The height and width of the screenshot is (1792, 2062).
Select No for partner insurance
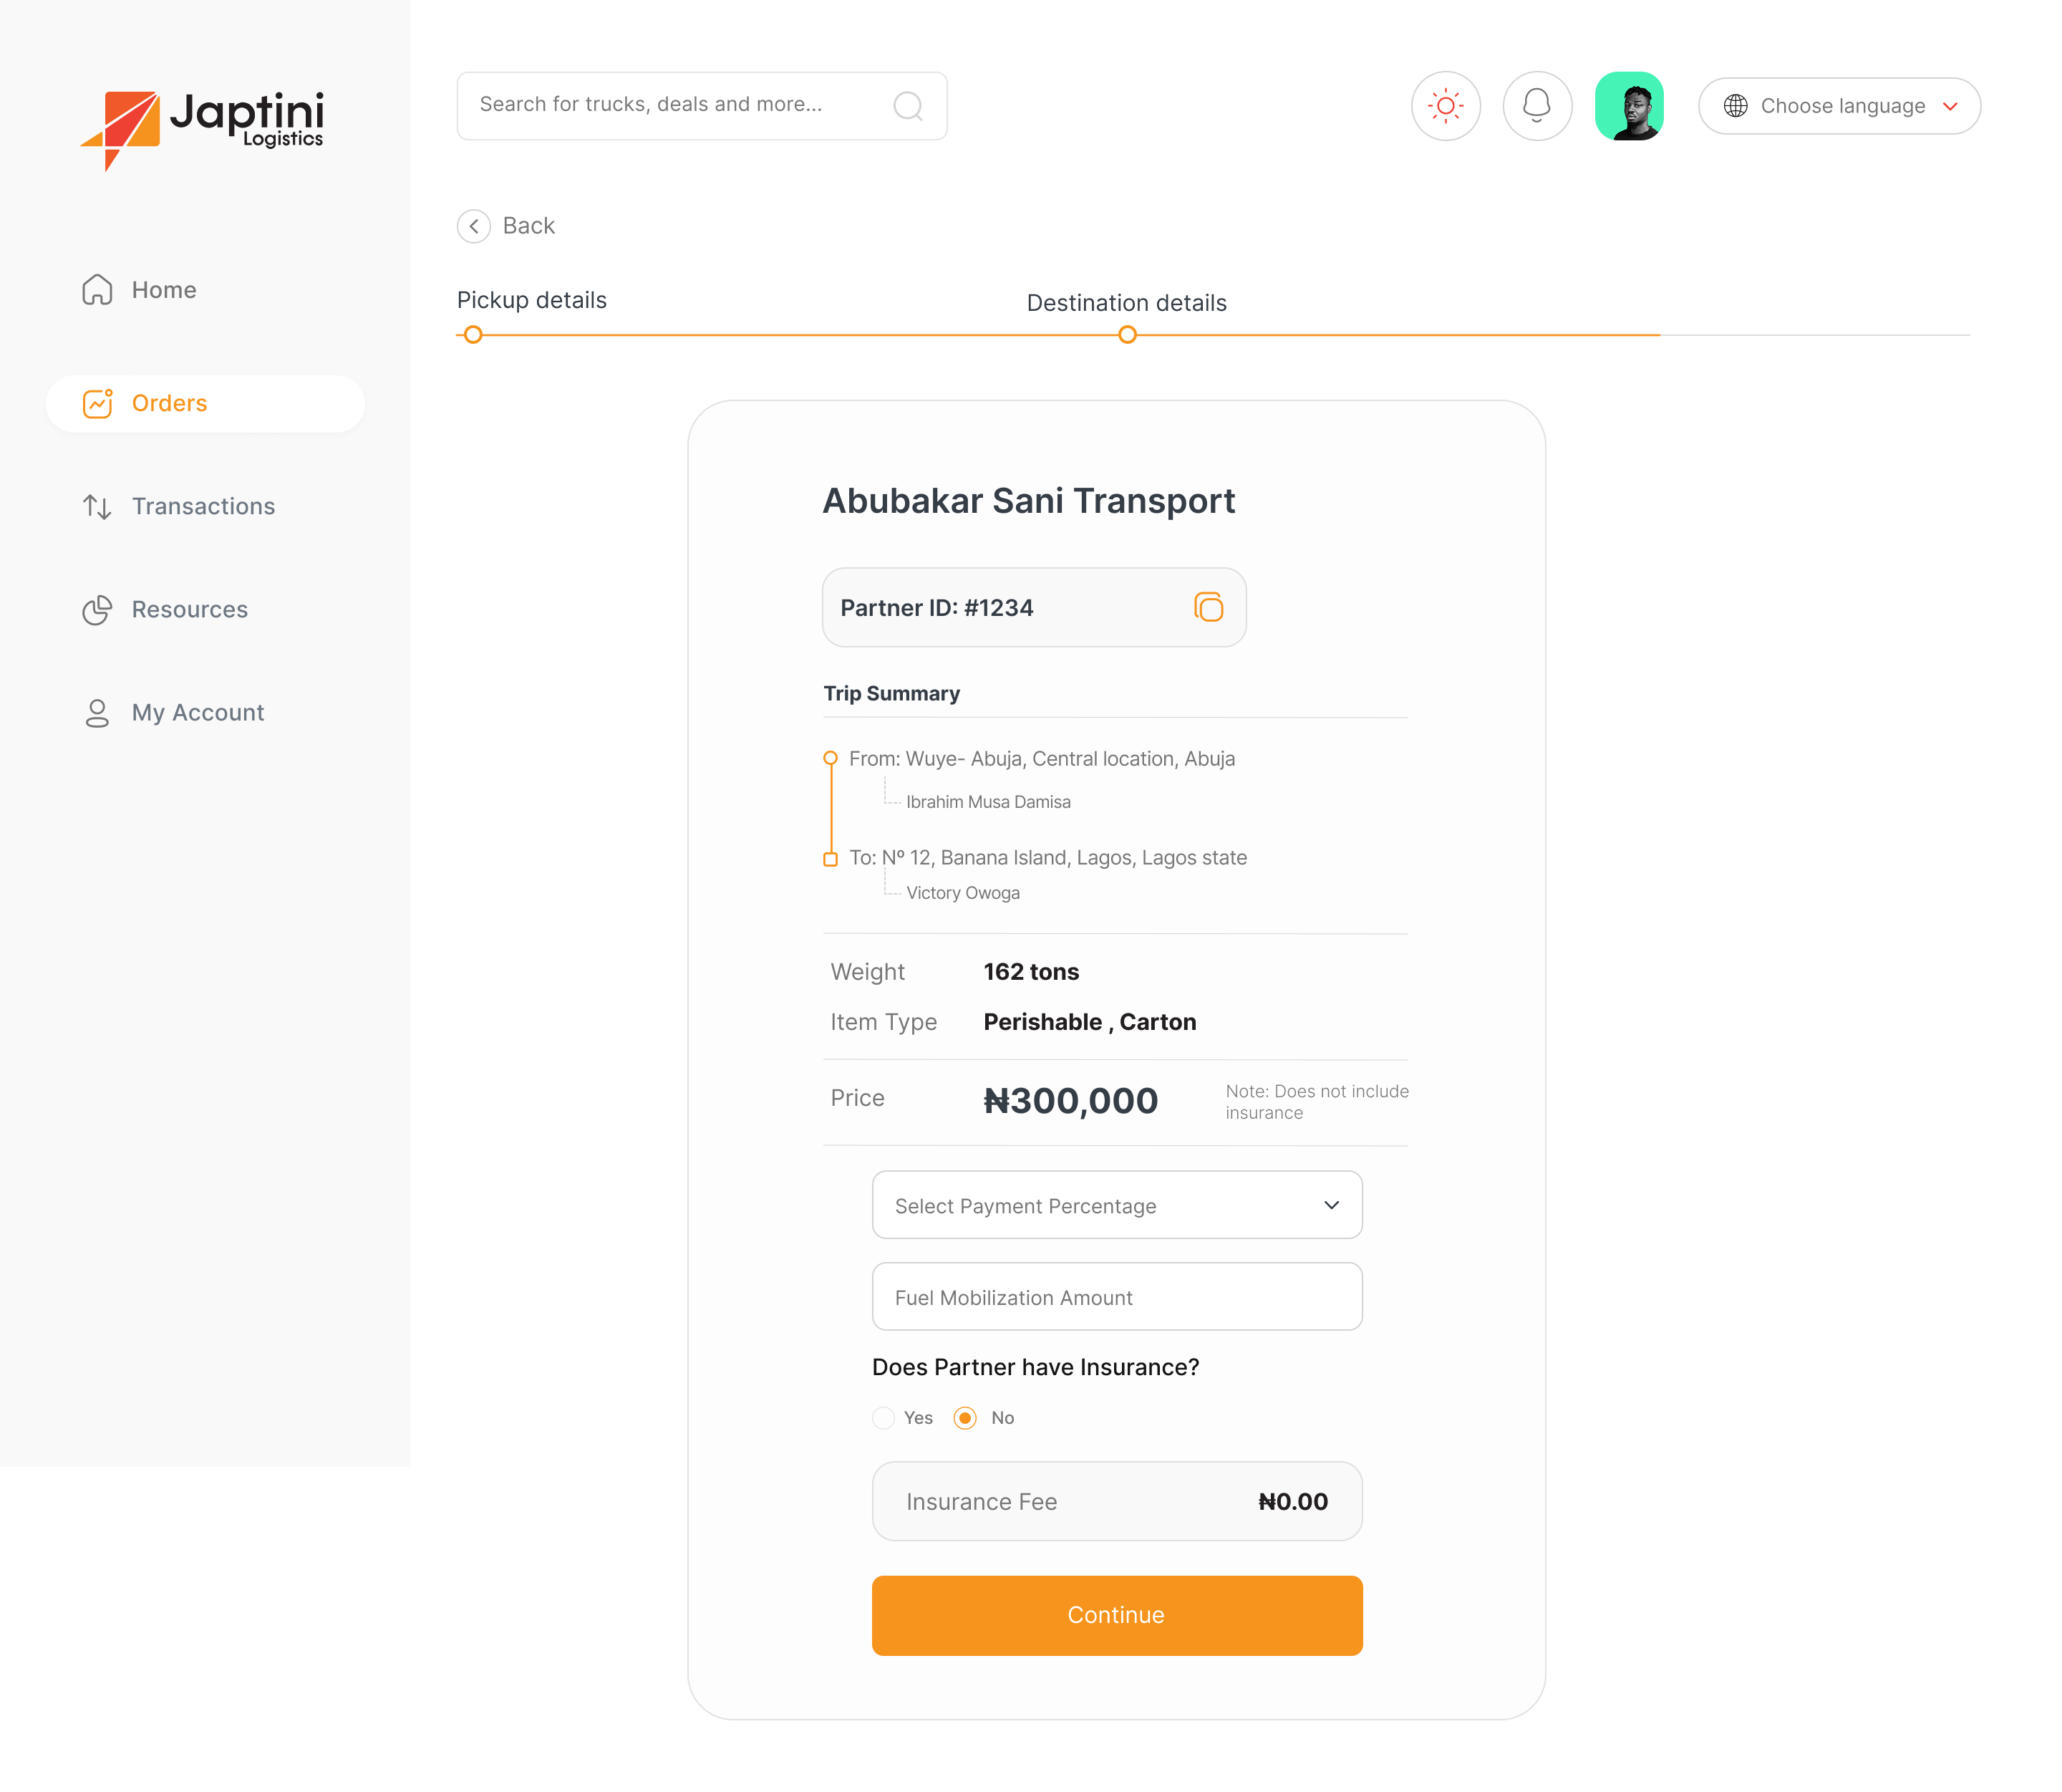pyautogui.click(x=964, y=1418)
